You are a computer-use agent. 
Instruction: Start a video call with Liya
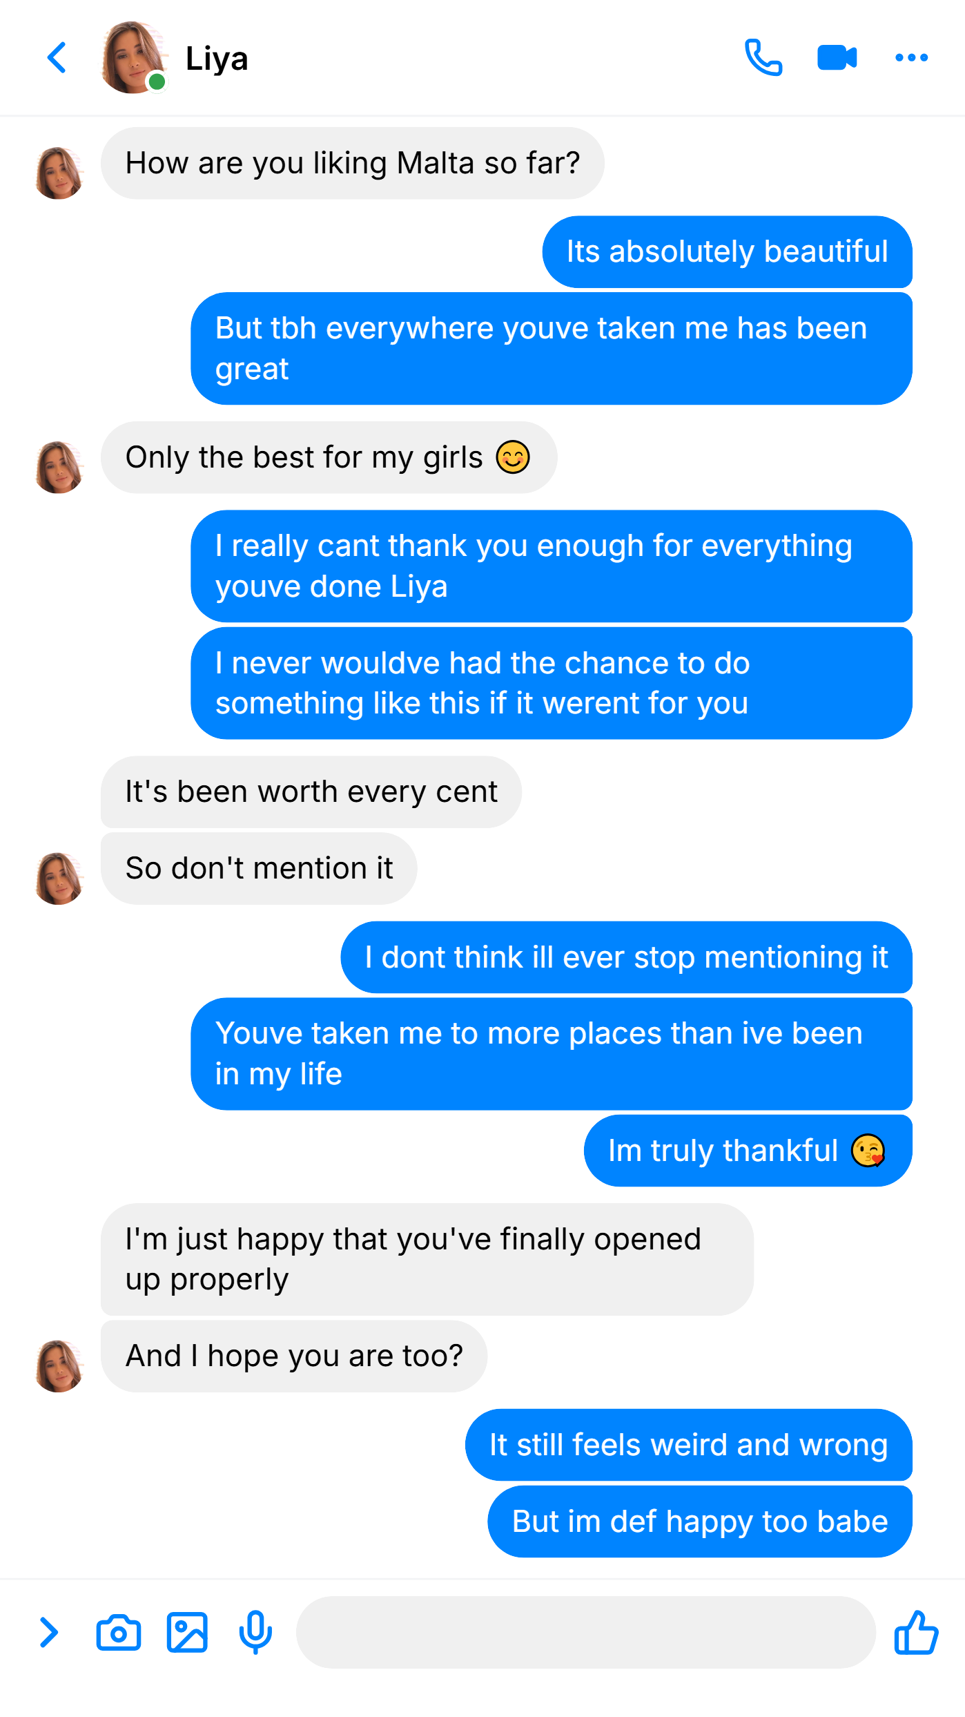click(837, 57)
